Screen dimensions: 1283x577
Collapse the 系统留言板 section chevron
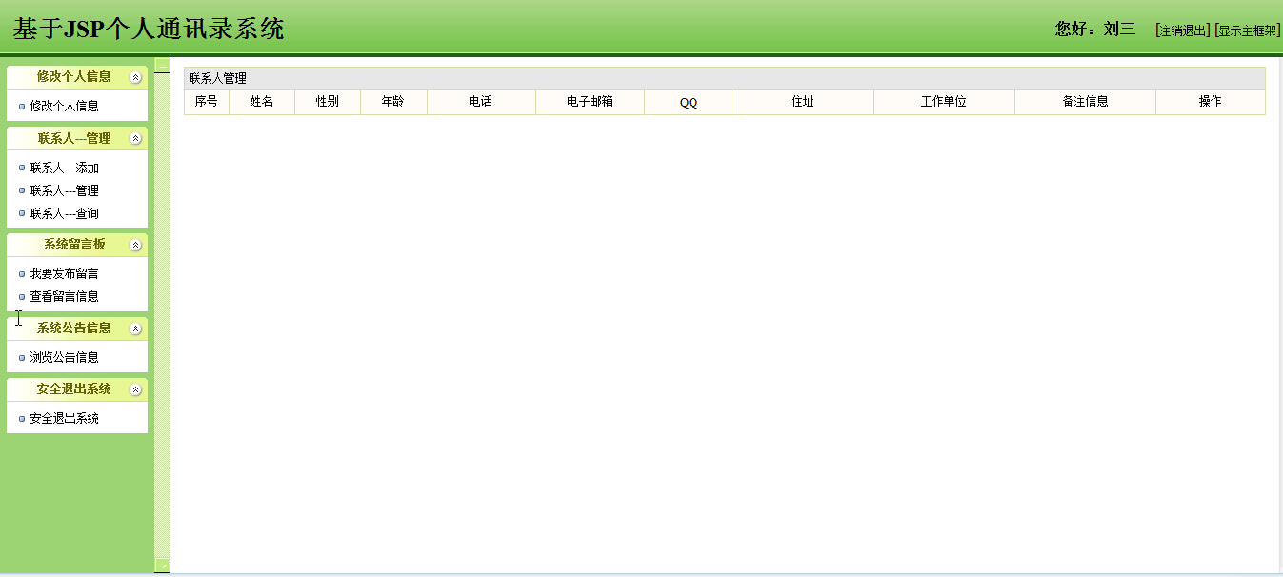point(136,245)
